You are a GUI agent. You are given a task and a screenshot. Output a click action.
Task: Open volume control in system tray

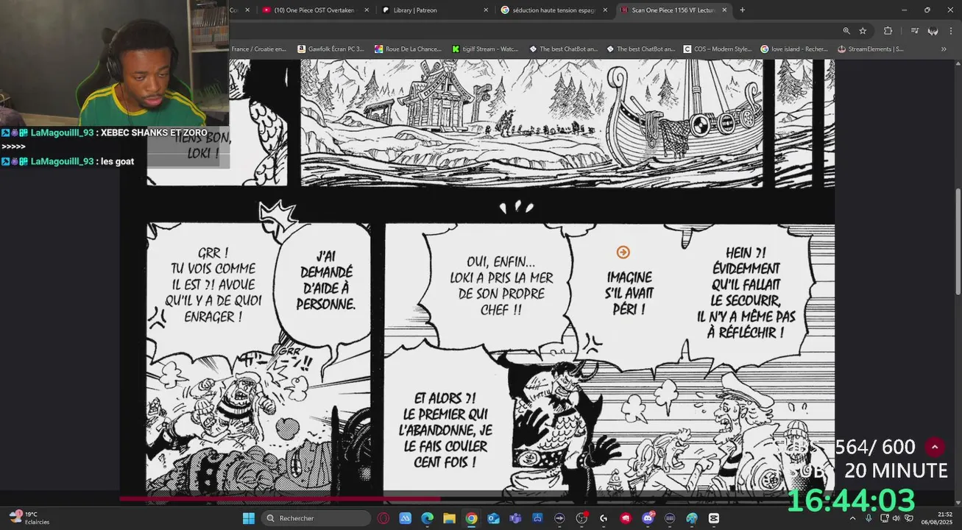point(896,518)
